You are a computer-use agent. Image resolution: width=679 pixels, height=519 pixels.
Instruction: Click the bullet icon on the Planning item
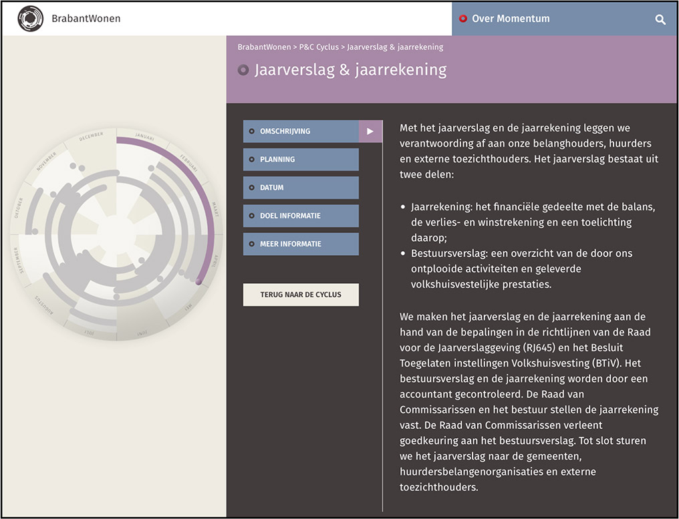[x=251, y=160]
